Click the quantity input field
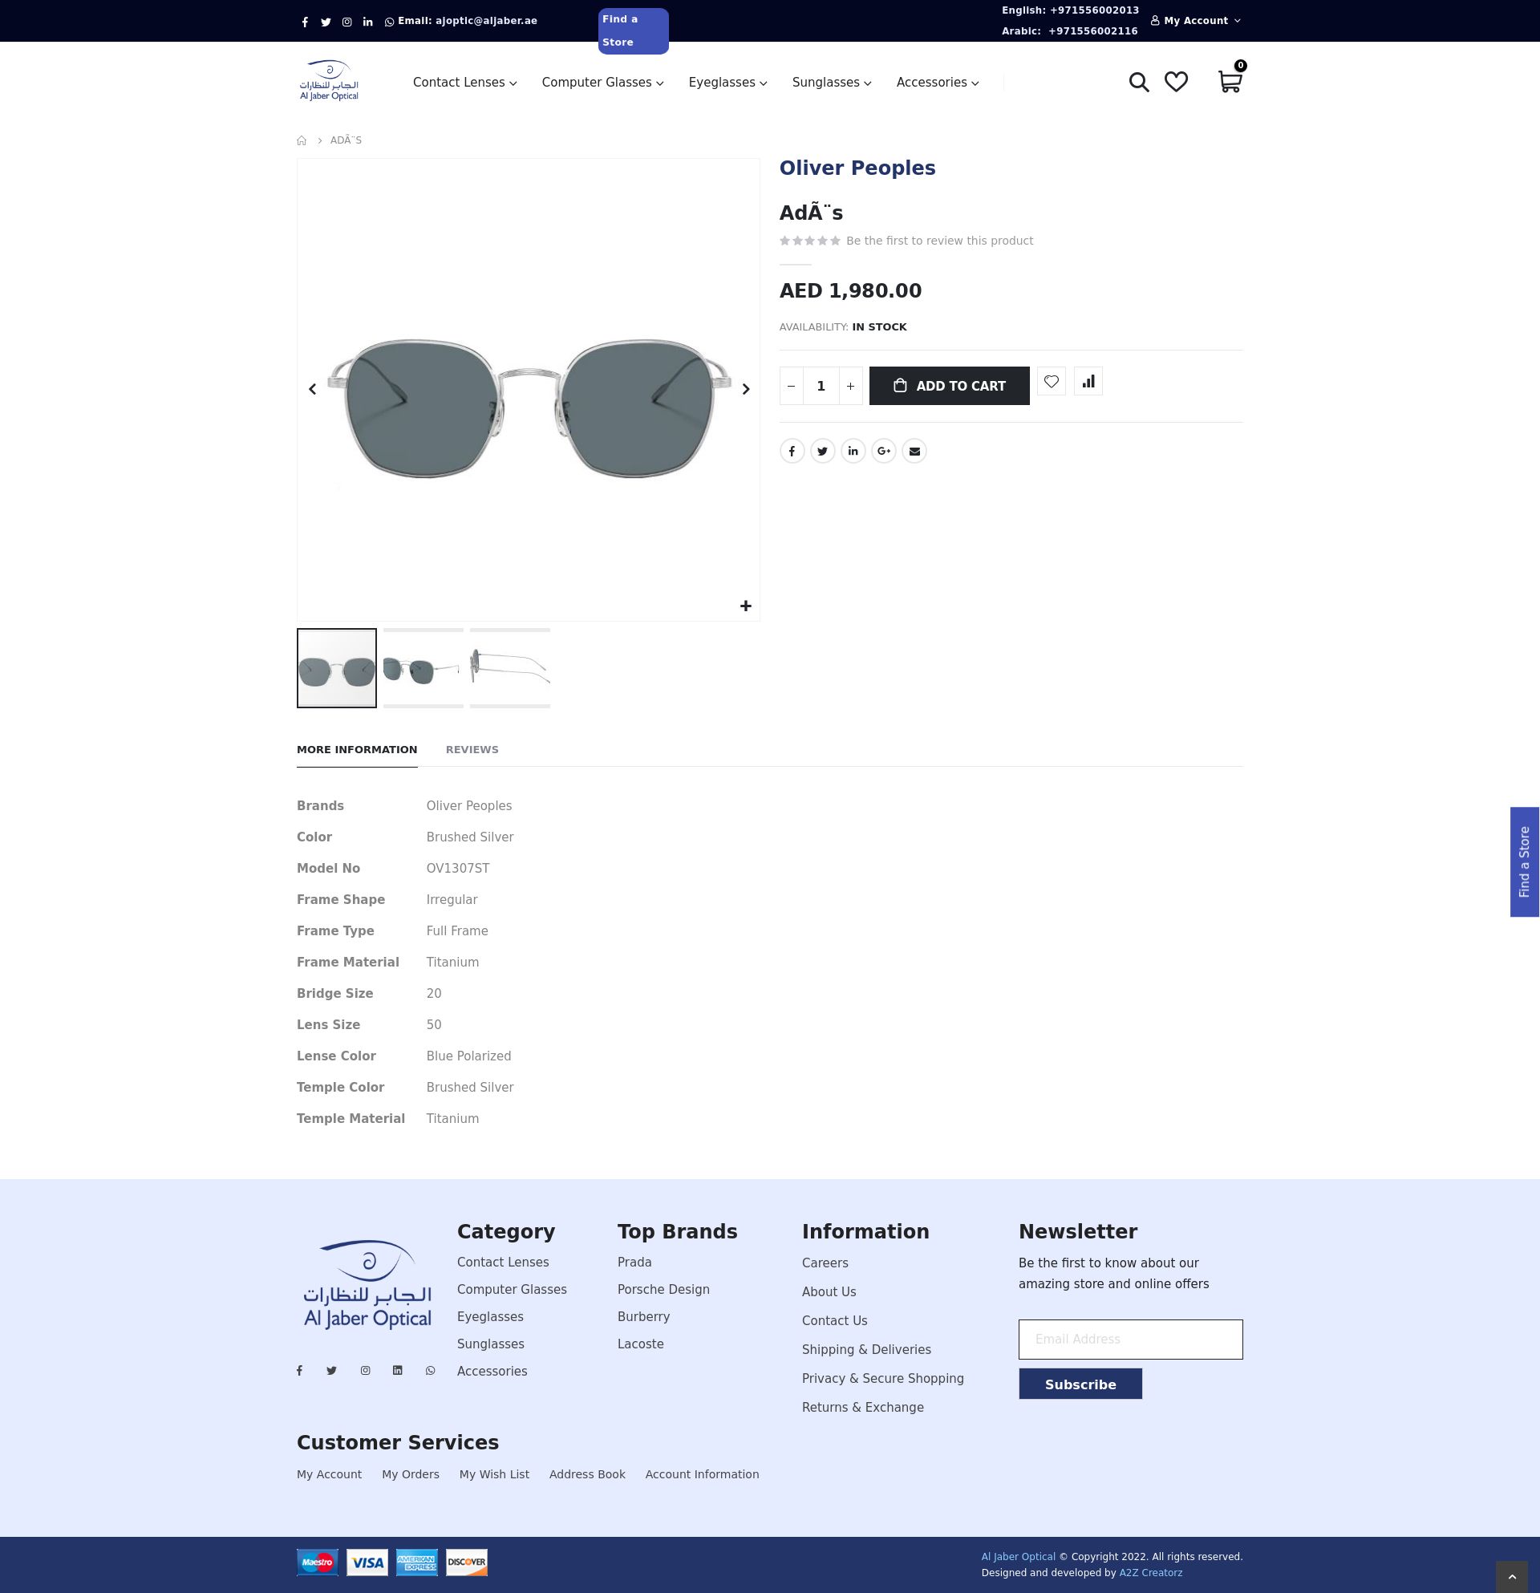The height and width of the screenshot is (1593, 1540). coord(821,386)
